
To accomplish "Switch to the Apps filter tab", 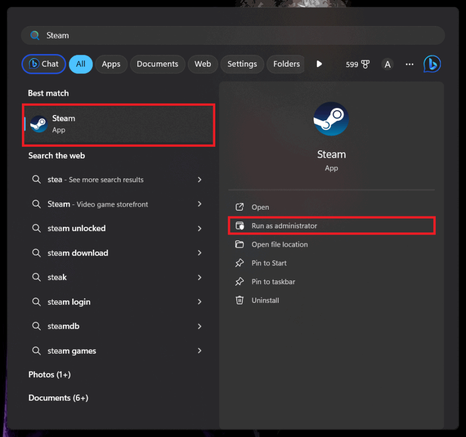I will coord(111,64).
